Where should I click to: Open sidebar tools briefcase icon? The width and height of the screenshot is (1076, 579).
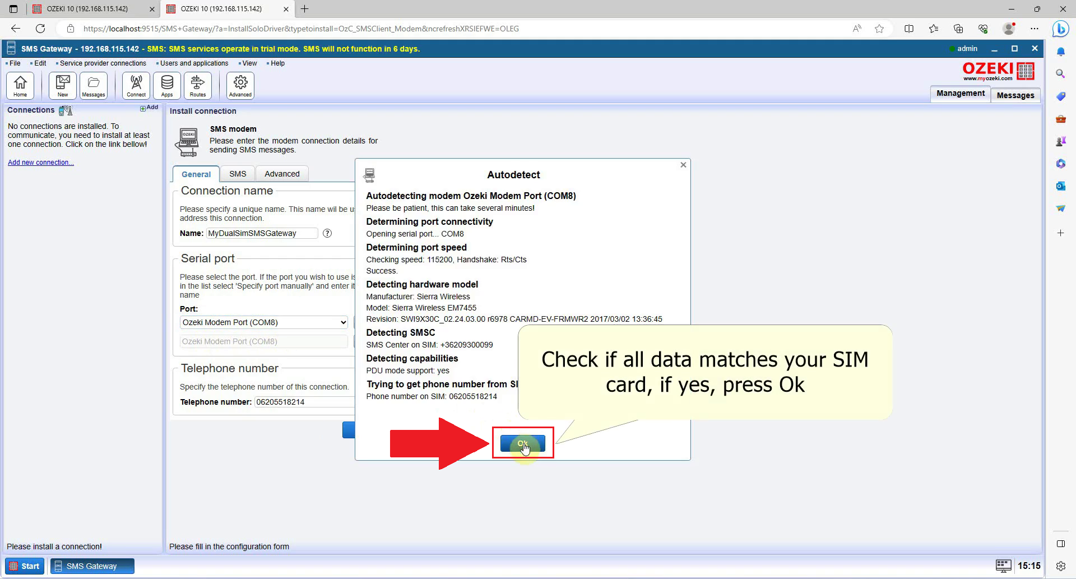[1060, 119]
